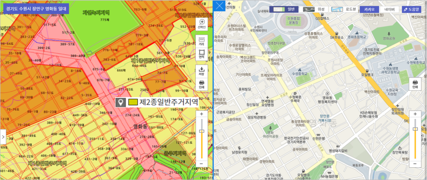This screenshot has height=180, width=427.
Task: Zoom out on the zoning map
Action: pyautogui.click(x=202, y=164)
